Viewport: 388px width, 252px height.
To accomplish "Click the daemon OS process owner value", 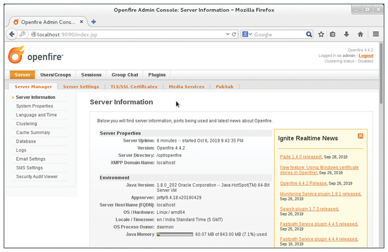I will pyautogui.click(x=165, y=227).
